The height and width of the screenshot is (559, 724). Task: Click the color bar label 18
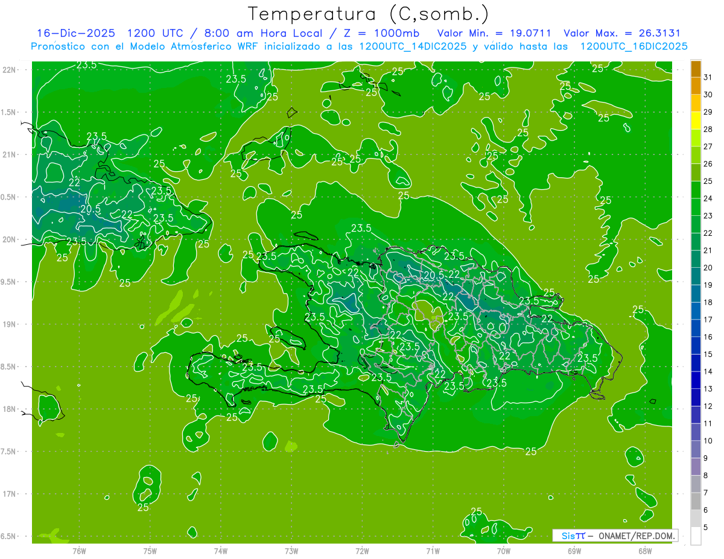(708, 302)
